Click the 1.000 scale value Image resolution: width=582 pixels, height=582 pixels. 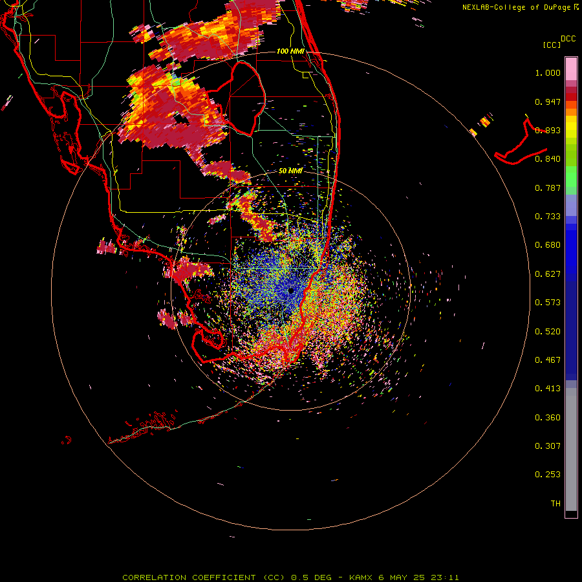pos(548,72)
